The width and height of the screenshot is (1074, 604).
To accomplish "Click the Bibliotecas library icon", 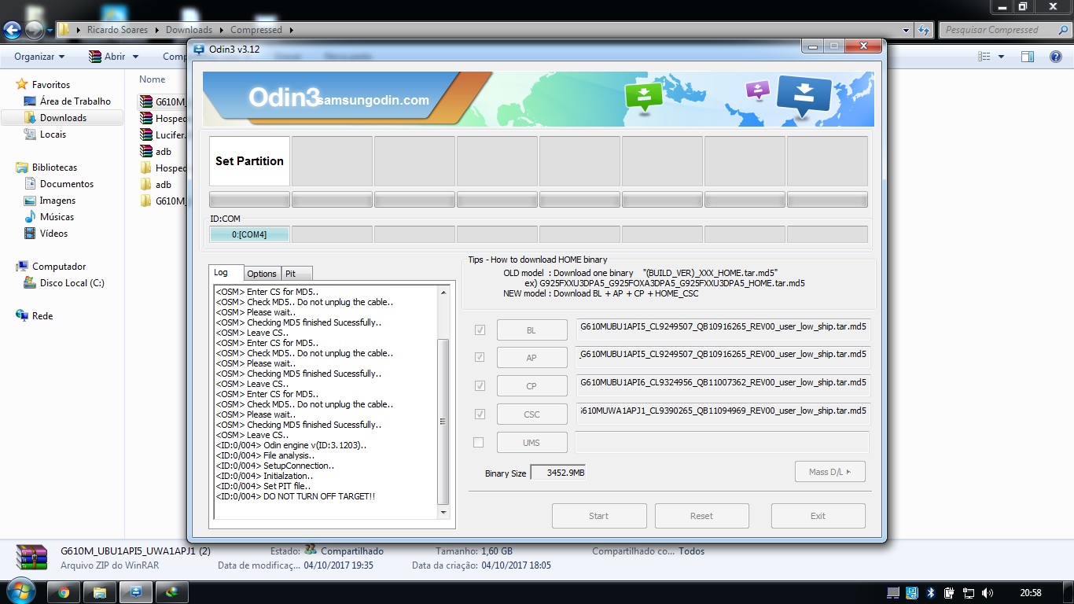I will (x=22, y=167).
